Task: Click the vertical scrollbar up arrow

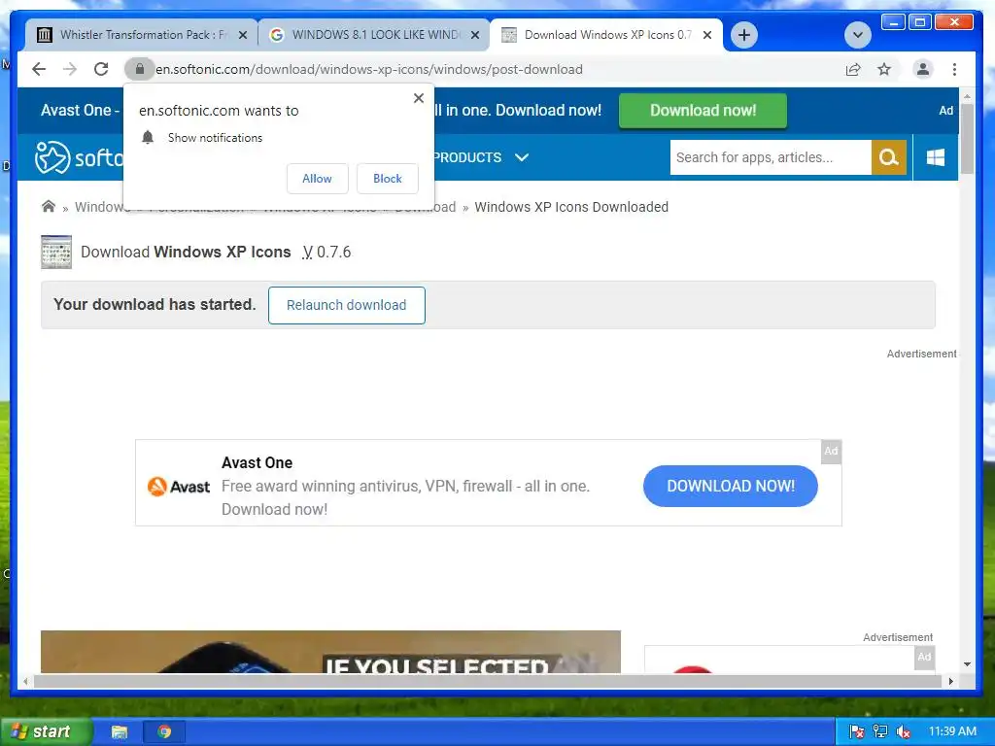Action: point(967,96)
